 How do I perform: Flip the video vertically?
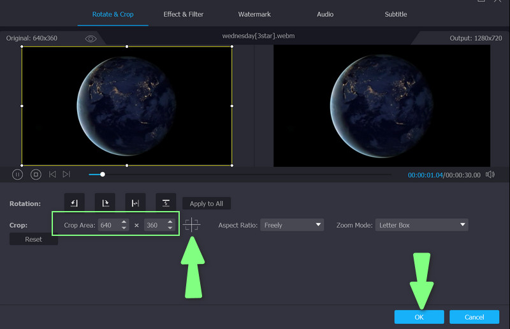coord(166,203)
